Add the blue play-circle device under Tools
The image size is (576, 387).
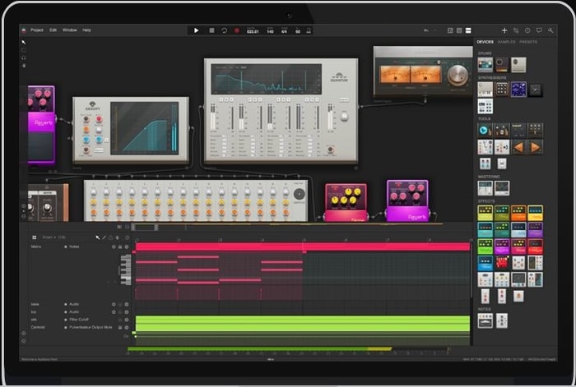point(485,130)
